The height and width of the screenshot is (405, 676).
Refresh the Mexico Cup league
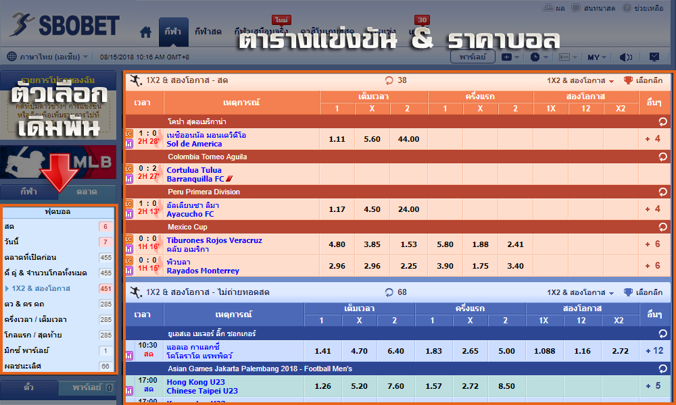[662, 227]
